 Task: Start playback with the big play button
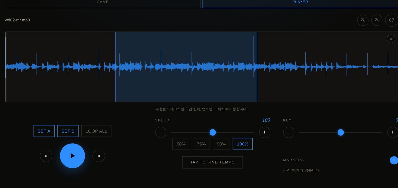click(x=72, y=156)
